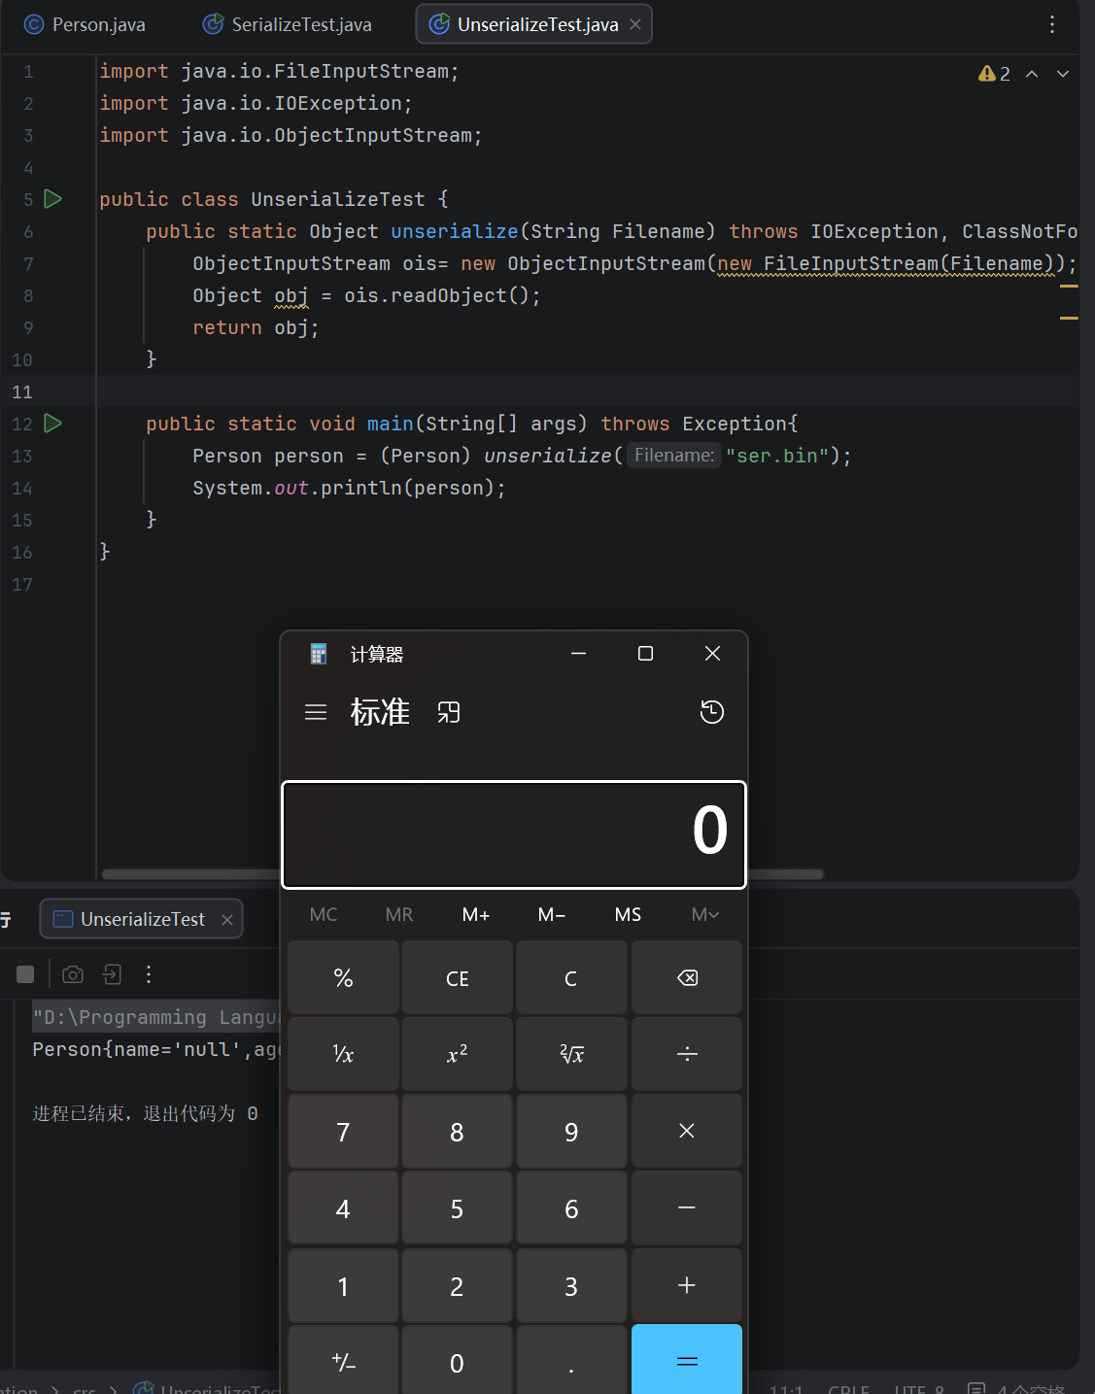Run the UnserializeTest class from the gutter

point(53,199)
